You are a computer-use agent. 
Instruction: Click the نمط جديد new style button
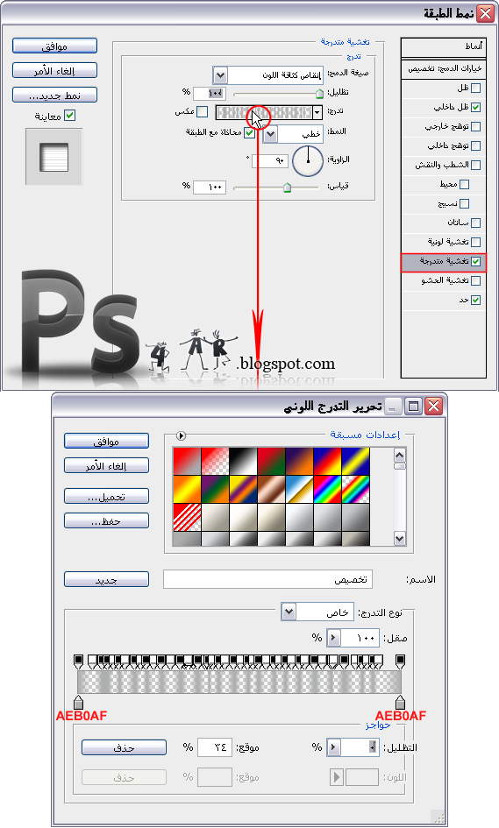click(54, 95)
